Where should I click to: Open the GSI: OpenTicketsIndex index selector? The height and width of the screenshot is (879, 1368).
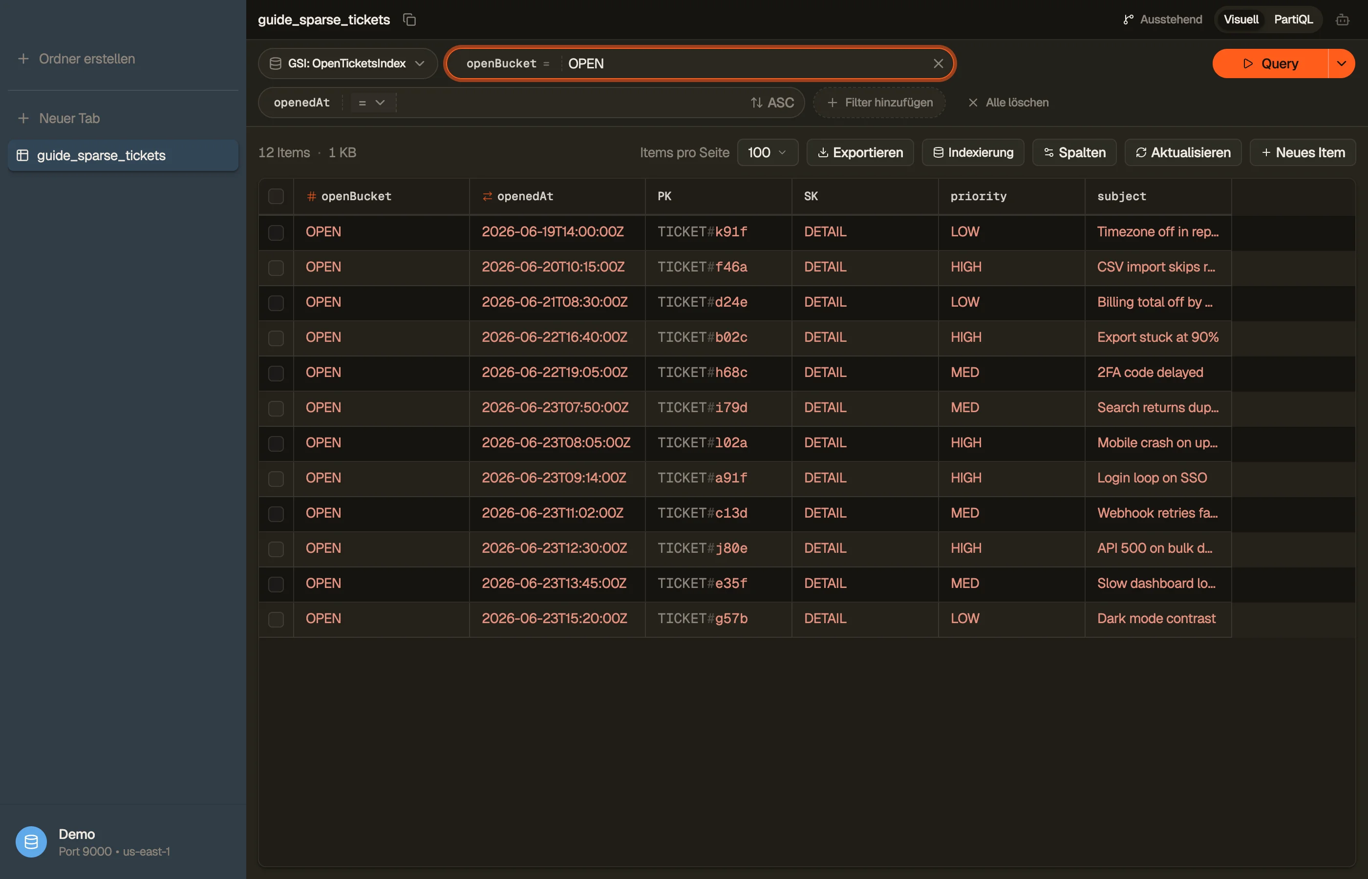point(347,63)
